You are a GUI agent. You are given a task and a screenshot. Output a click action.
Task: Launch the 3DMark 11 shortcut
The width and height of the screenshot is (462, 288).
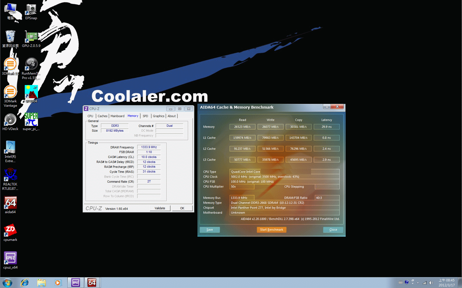(x=10, y=66)
